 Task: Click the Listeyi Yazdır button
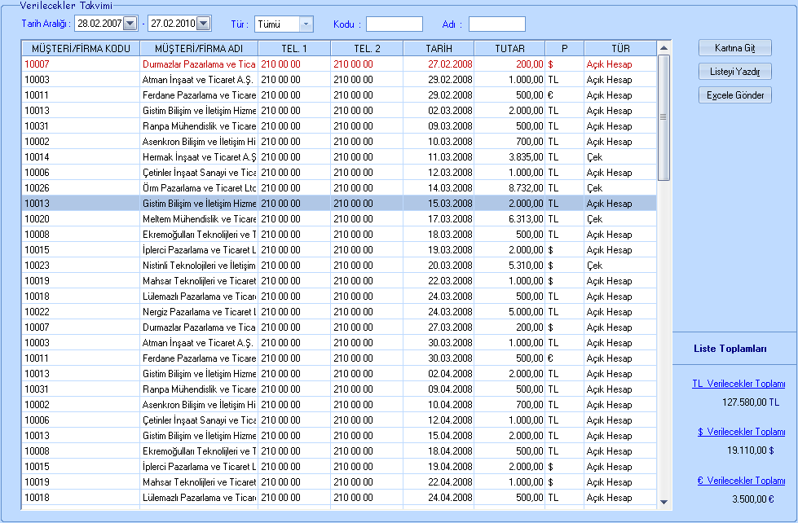[x=735, y=71]
